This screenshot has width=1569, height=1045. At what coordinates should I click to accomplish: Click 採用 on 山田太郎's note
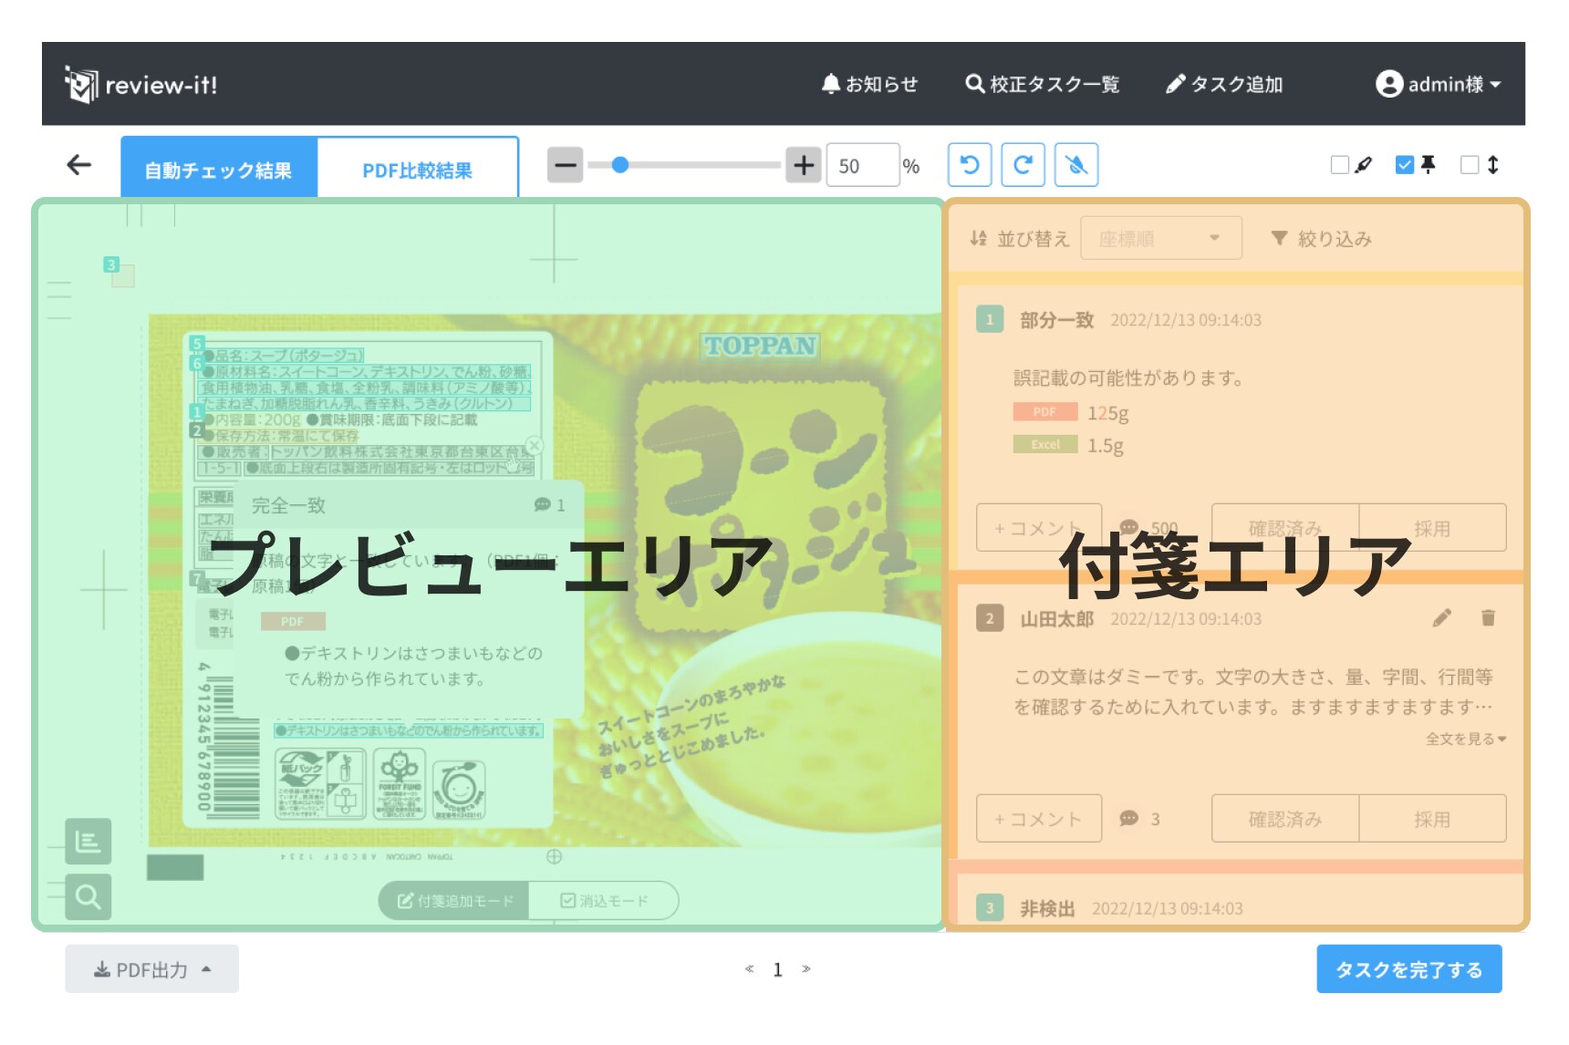(x=1432, y=818)
